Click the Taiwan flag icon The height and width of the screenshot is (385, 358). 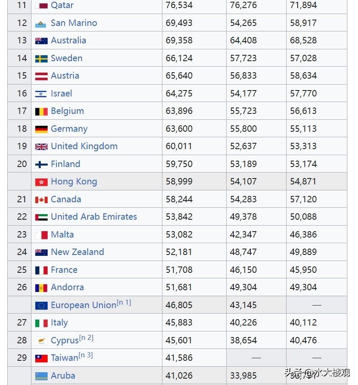click(x=41, y=358)
